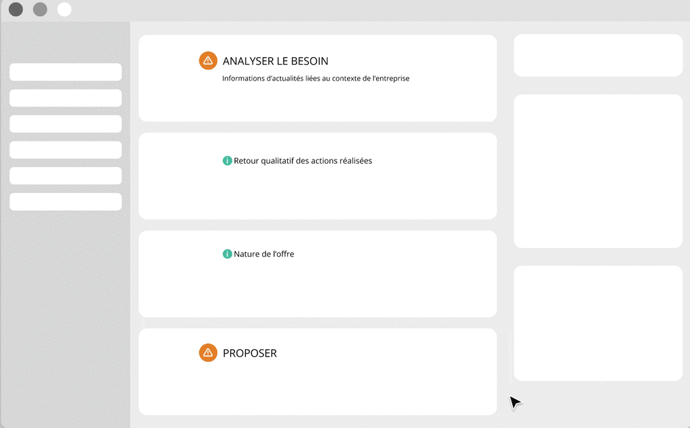Click the white window control circle
Screen dimensions: 690x428
[x=64, y=9]
